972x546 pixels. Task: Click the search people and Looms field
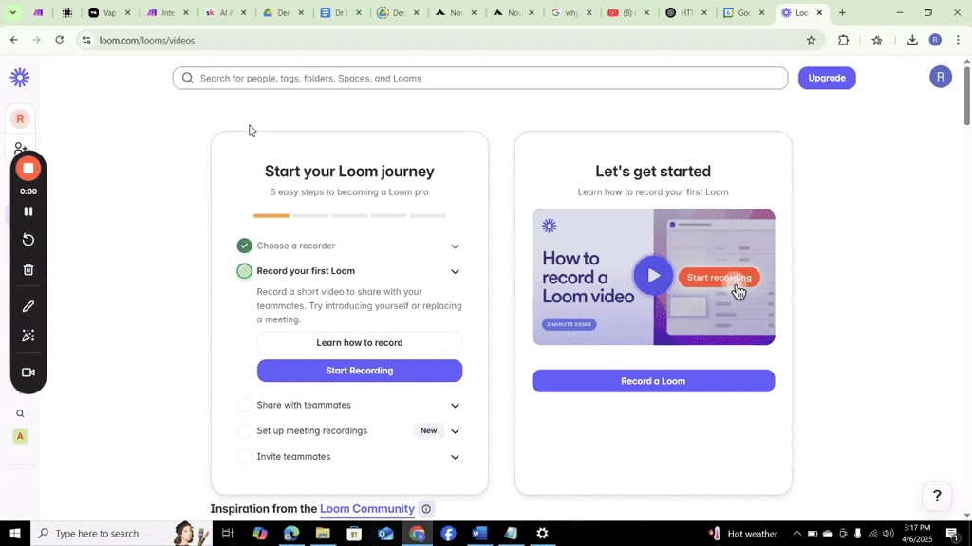pyautogui.click(x=479, y=78)
